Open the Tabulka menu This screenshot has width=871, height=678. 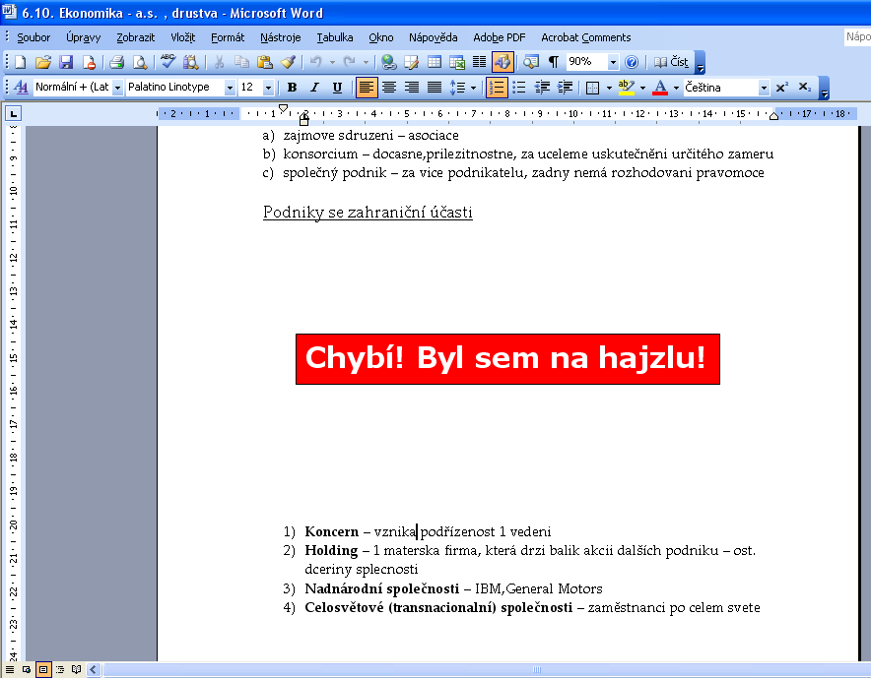click(x=335, y=37)
